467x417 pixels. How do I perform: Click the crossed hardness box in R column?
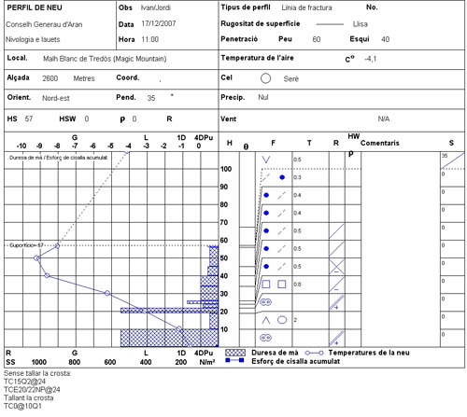337,267
